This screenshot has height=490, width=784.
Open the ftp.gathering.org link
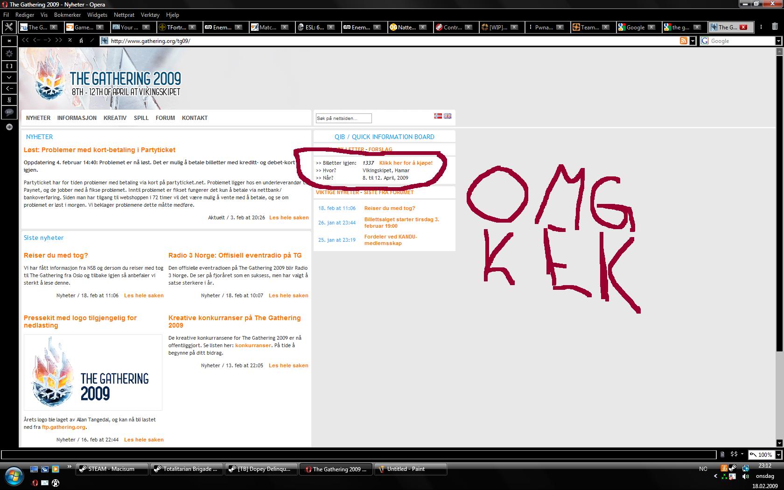tap(63, 427)
